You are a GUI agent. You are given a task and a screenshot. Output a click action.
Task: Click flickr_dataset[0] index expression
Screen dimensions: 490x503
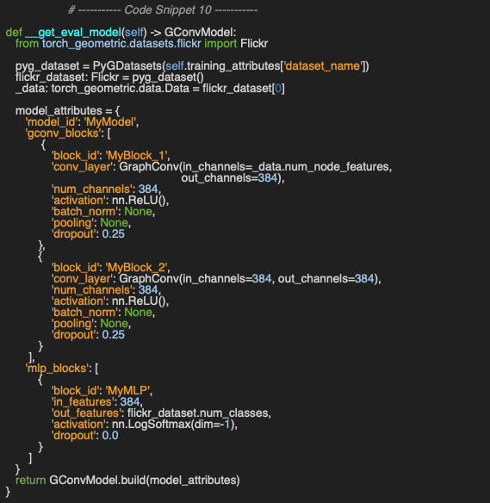pyautogui.click(x=244, y=89)
